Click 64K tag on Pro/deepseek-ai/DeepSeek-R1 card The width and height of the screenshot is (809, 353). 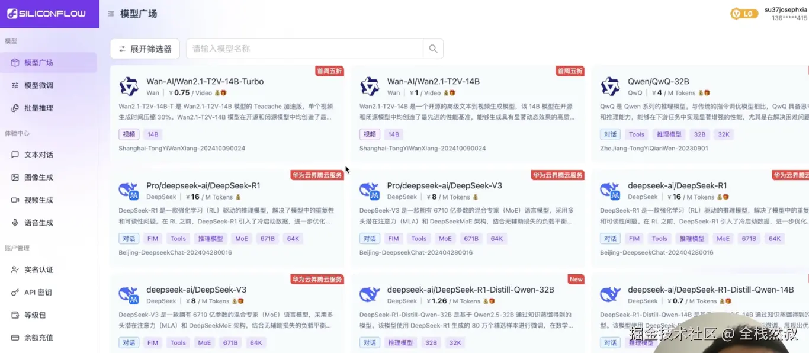(x=293, y=239)
